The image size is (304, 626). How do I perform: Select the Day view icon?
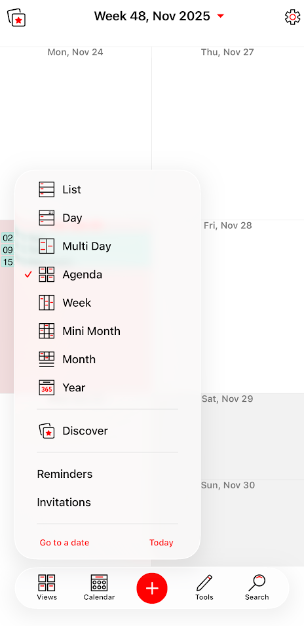[x=47, y=218]
